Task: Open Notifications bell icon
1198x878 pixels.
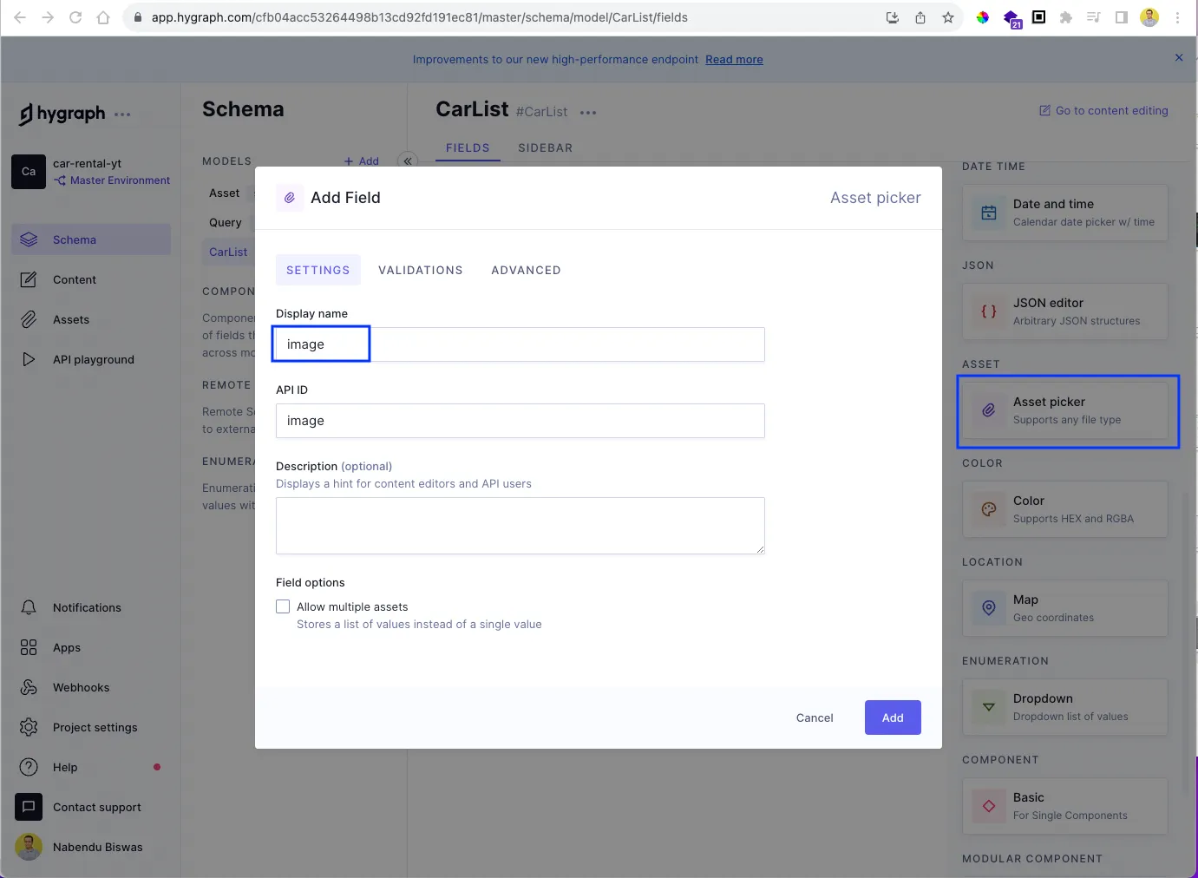Action: click(x=29, y=607)
